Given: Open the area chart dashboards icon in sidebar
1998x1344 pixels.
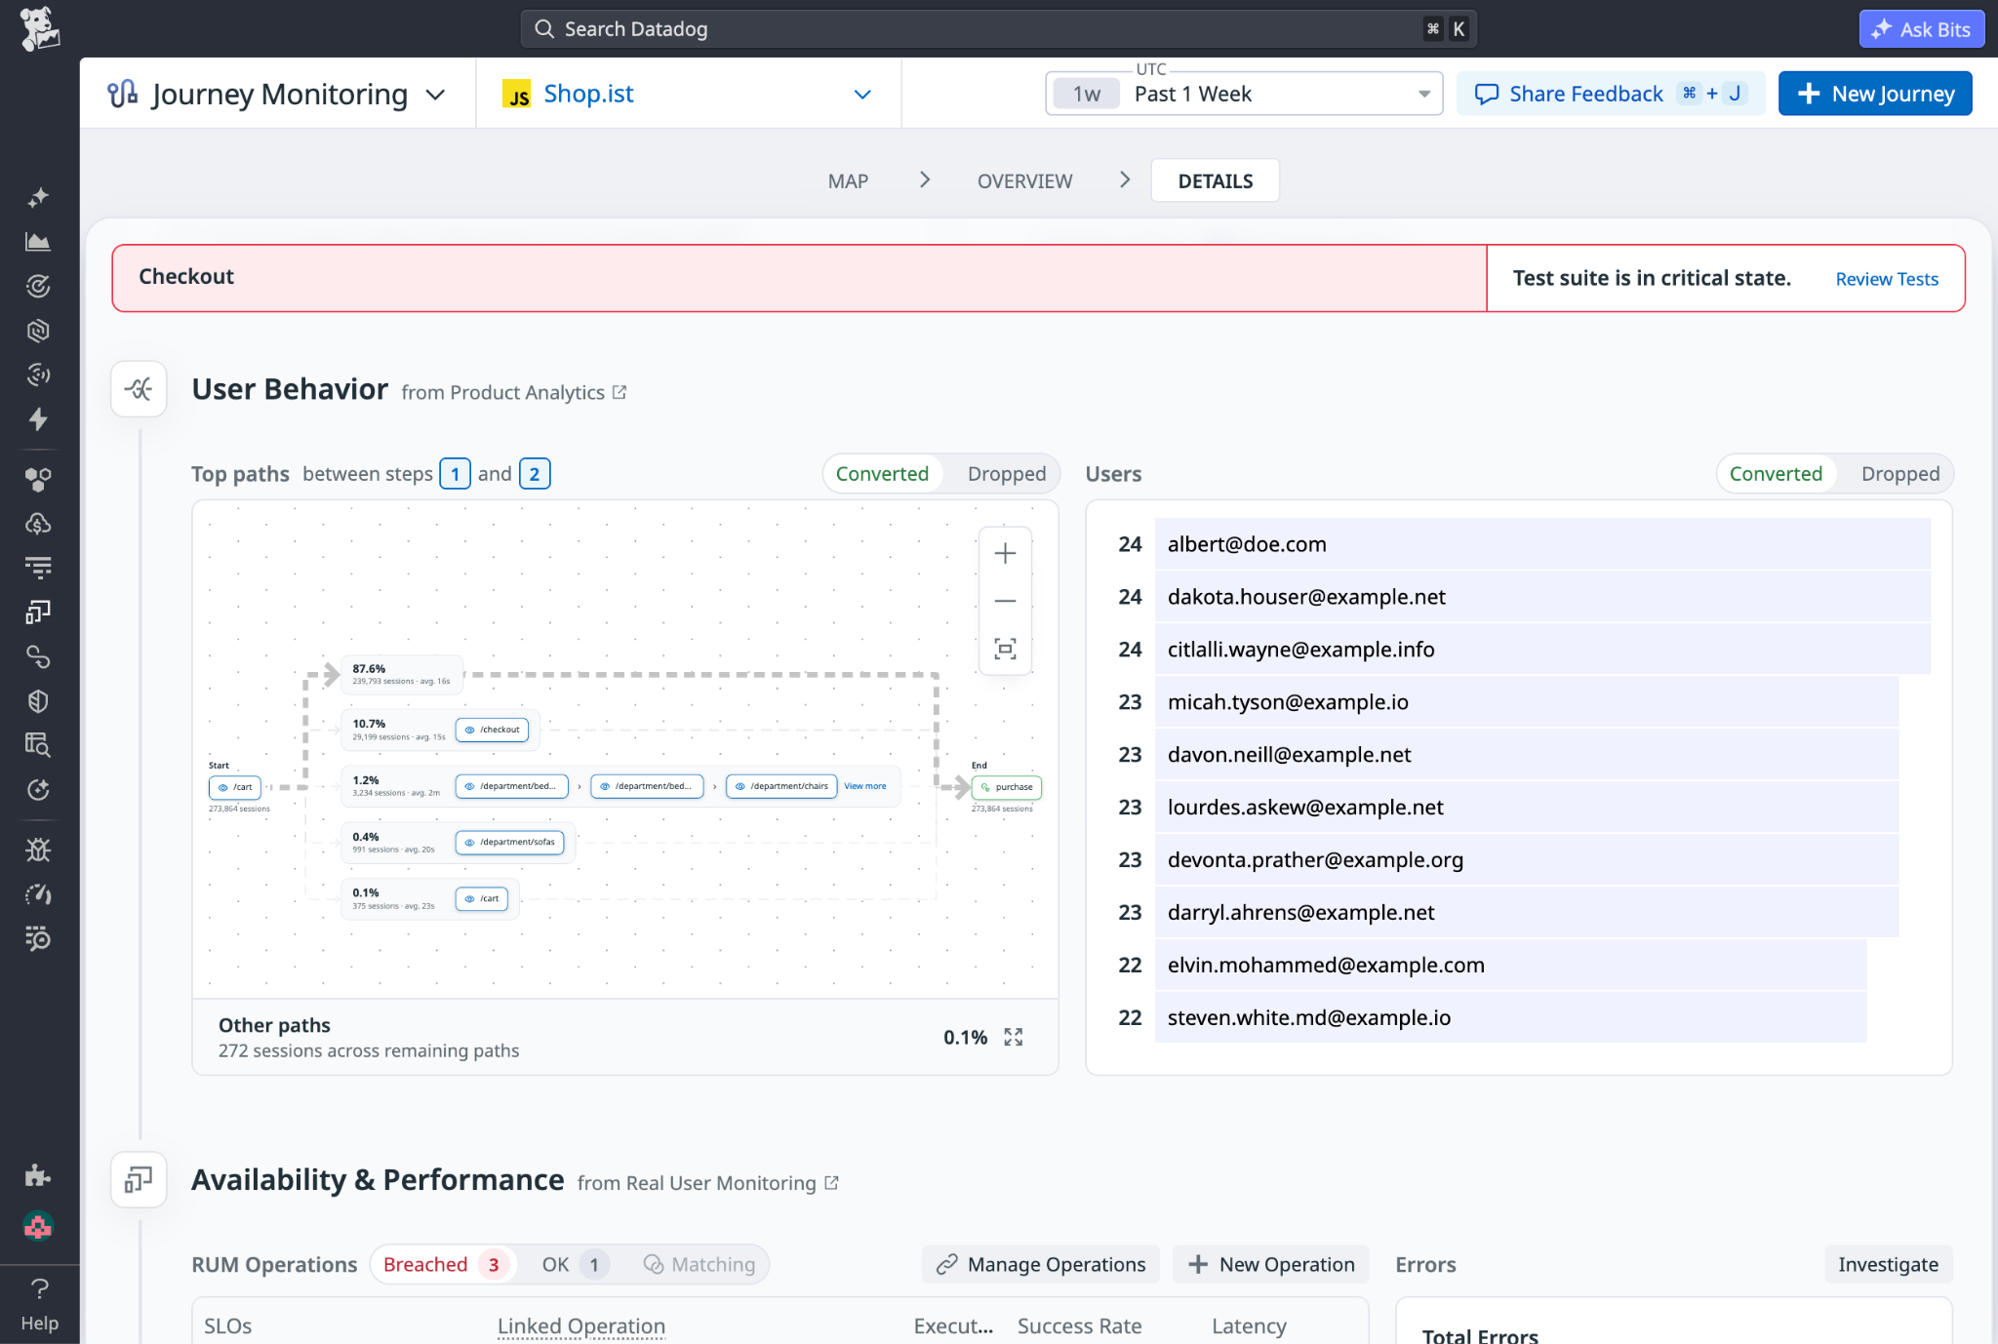Looking at the screenshot, I should [x=38, y=242].
